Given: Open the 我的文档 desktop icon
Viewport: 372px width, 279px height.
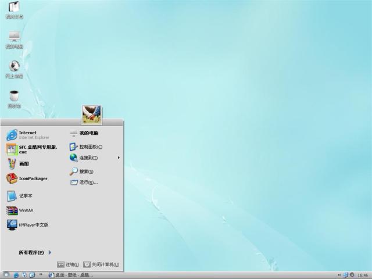Looking at the screenshot, I should (x=14, y=10).
